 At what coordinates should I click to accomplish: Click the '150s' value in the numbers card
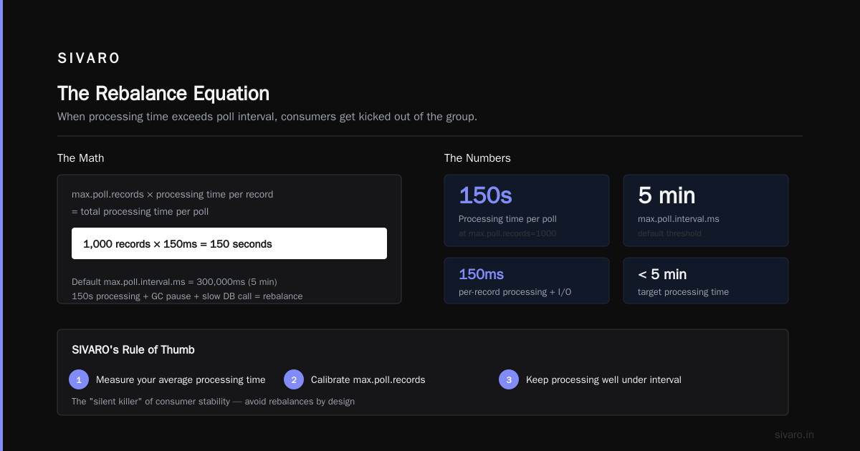point(485,195)
